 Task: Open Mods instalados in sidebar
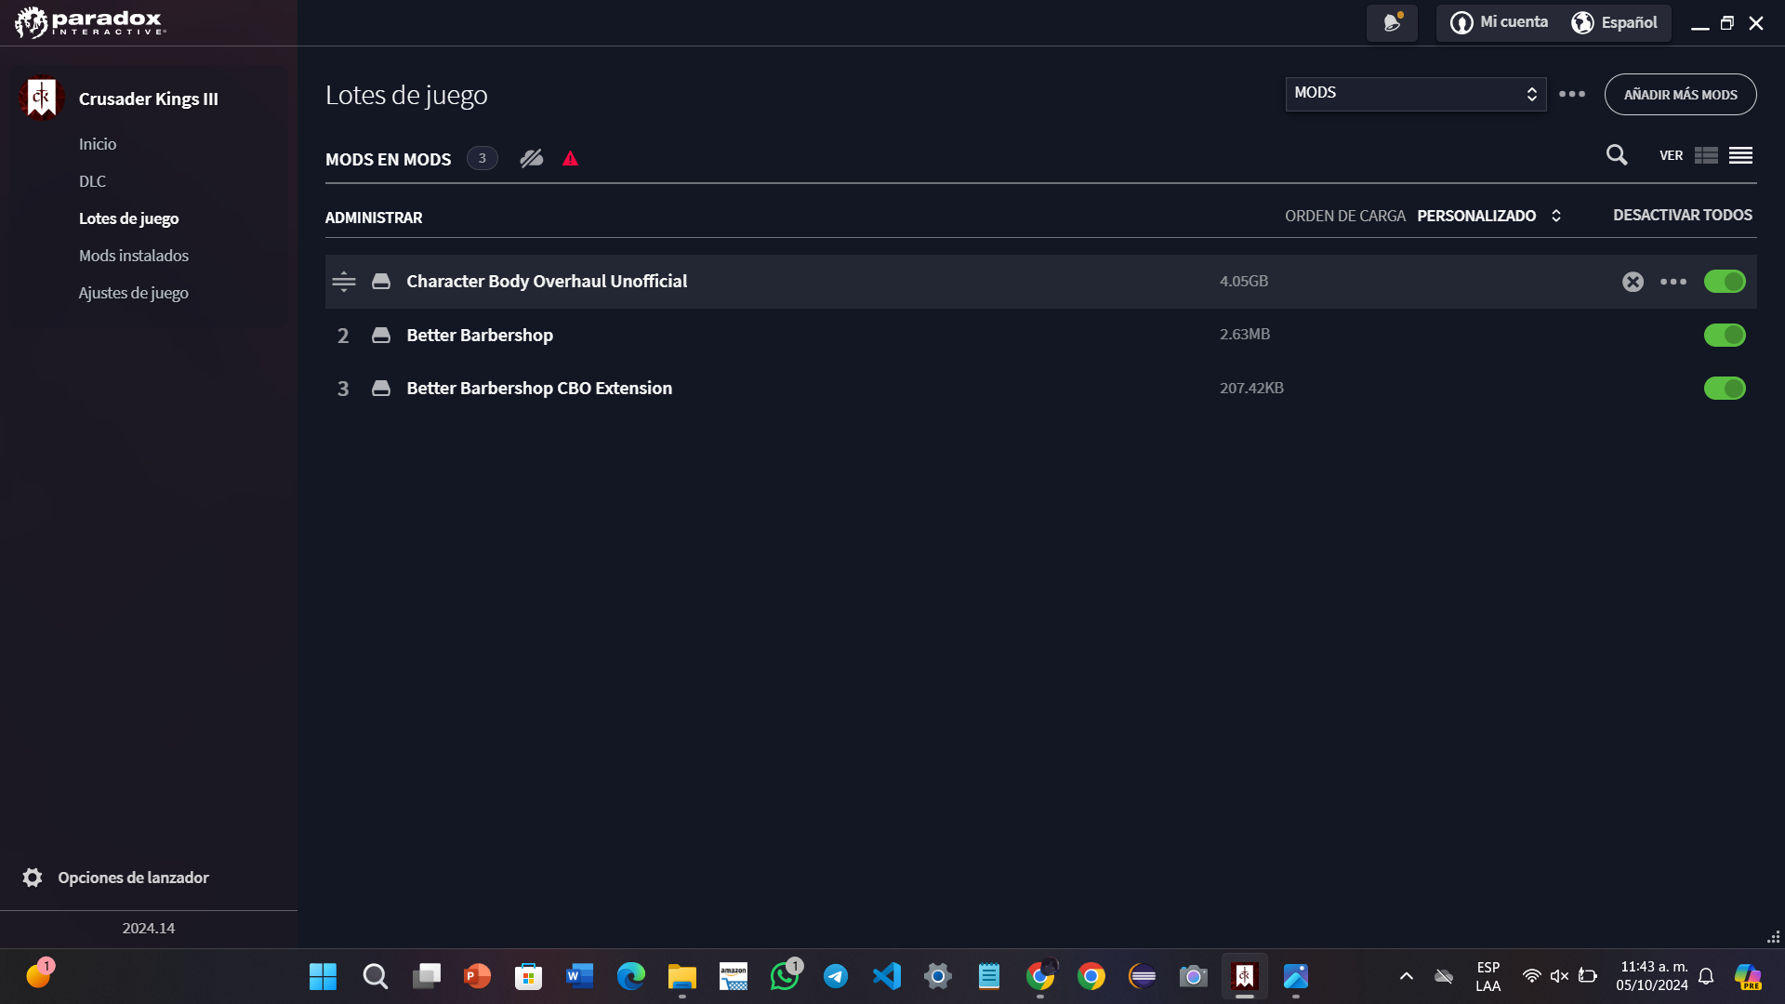[x=134, y=256]
